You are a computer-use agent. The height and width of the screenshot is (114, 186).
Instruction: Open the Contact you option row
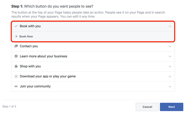click(93, 46)
